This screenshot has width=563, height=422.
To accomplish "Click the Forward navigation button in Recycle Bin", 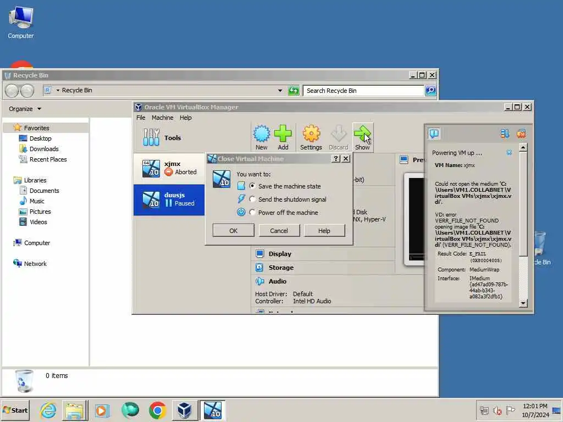I will 27,91.
